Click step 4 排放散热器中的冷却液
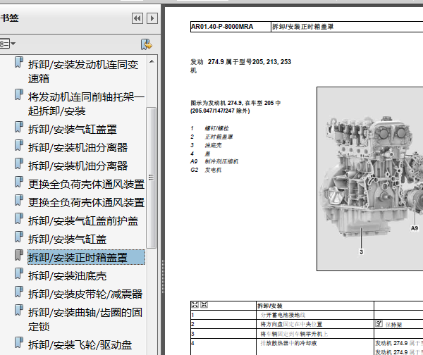The image size is (423, 355). coord(288,343)
